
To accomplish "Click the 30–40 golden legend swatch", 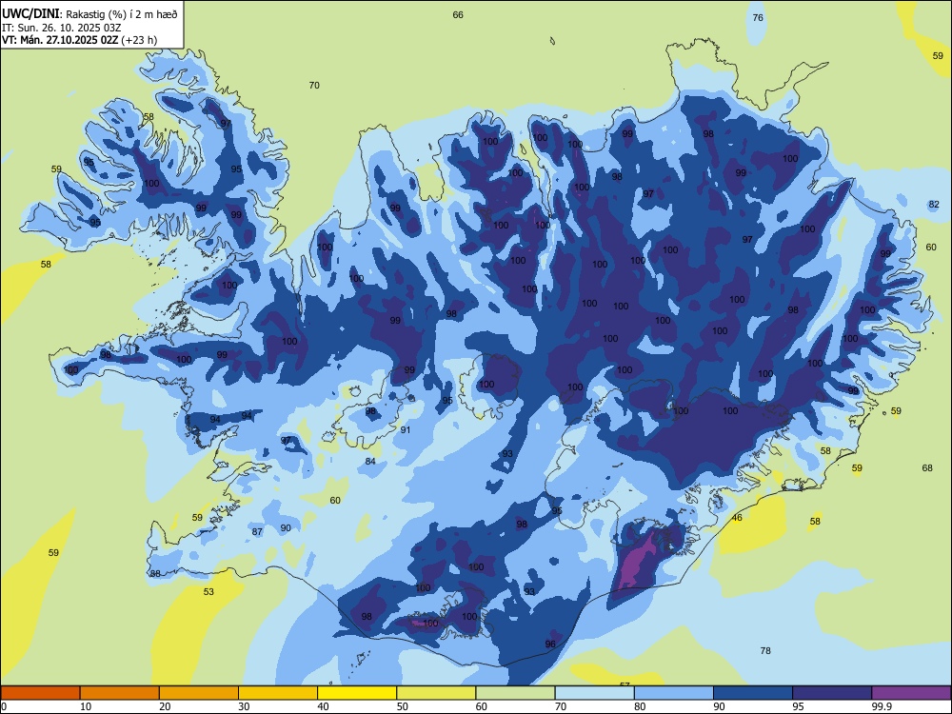I will [278, 693].
